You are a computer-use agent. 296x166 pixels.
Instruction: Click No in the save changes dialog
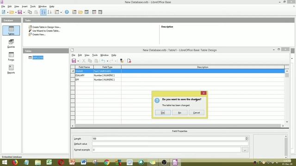179,113
